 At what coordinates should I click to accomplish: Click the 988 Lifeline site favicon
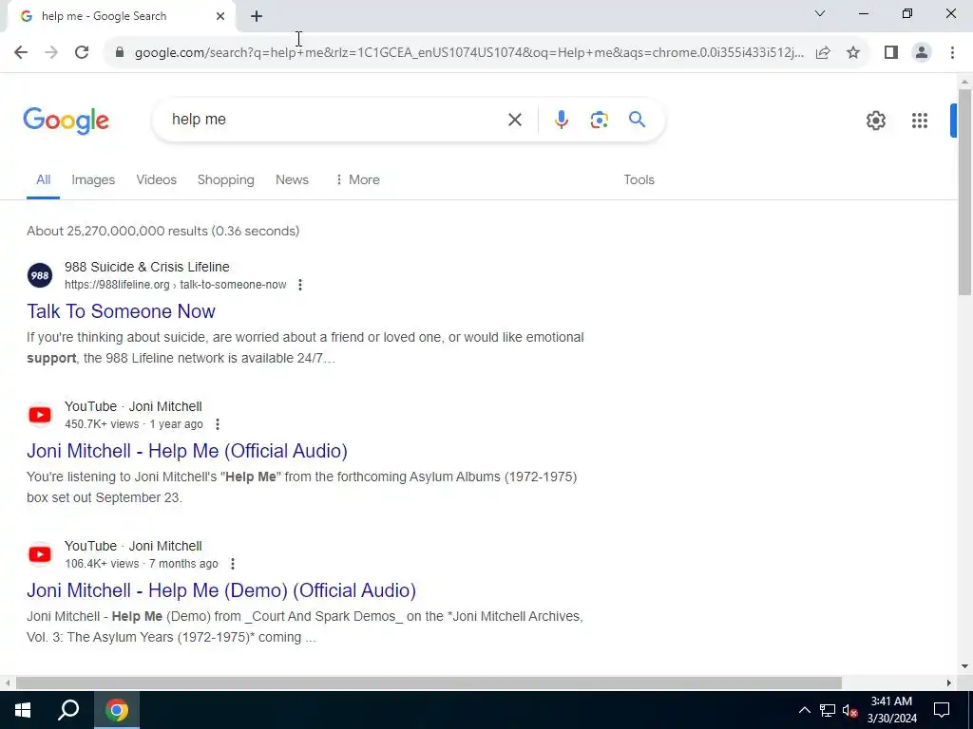(40, 275)
